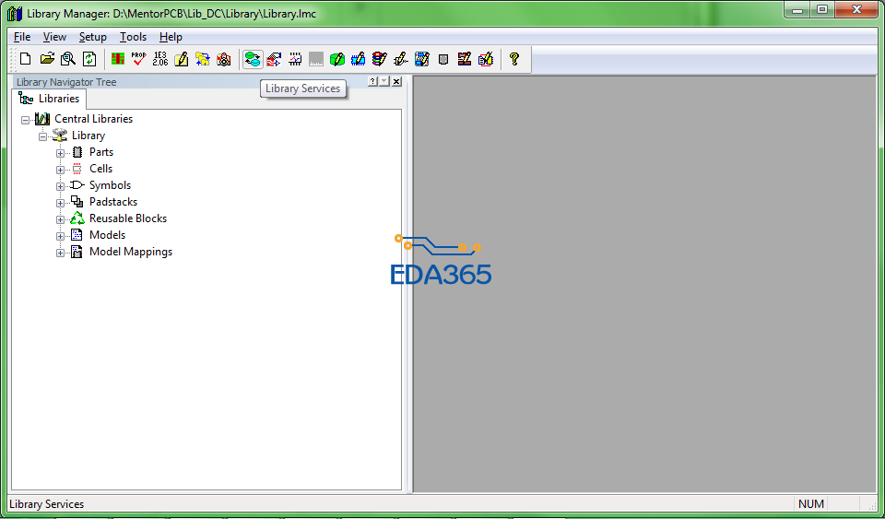Screen dimensions: 885x519
Task: Click the Library Navigator Tree panel title
Action: (66, 82)
